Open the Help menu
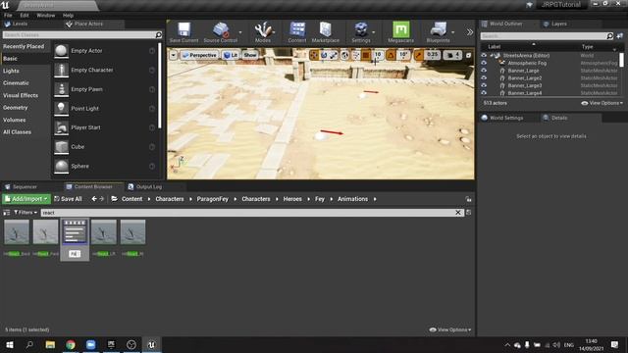628x353 pixels. tap(68, 16)
